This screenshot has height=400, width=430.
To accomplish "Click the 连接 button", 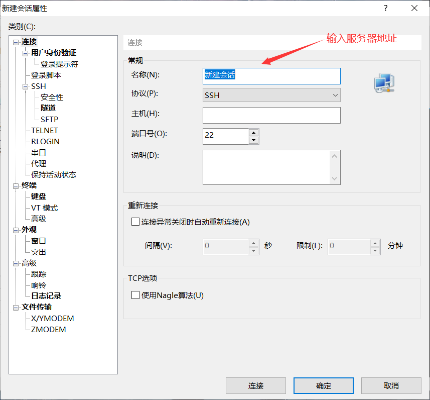I will click(x=256, y=385).
